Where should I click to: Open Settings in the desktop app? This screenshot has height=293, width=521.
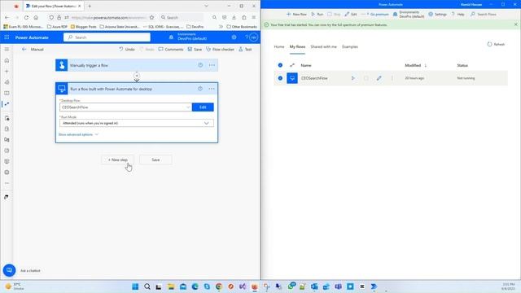(437, 15)
